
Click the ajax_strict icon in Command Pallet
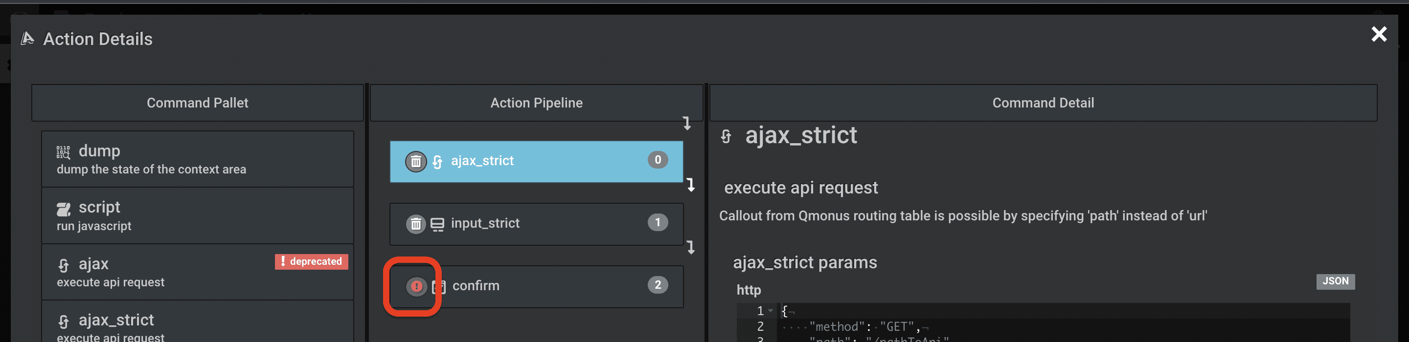coord(64,321)
